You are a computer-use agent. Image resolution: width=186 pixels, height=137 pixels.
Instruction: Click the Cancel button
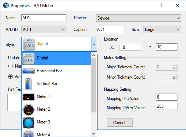[120, 123]
